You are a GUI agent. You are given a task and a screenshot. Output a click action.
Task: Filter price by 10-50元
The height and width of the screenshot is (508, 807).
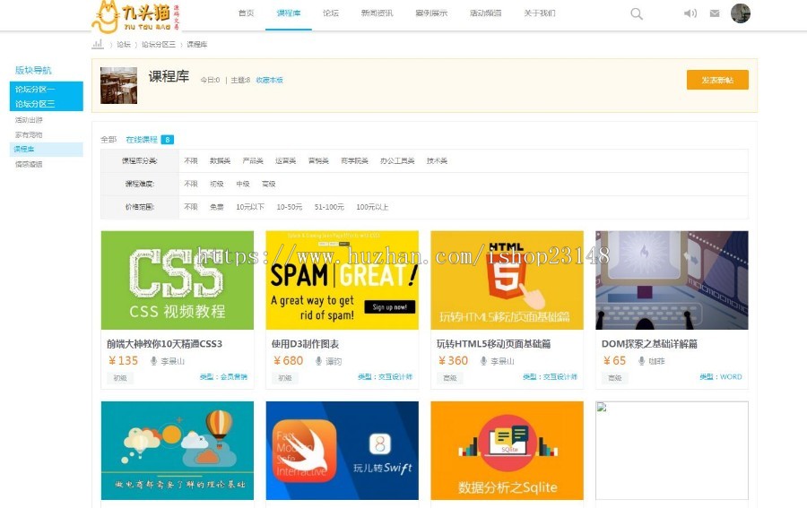[x=290, y=207]
